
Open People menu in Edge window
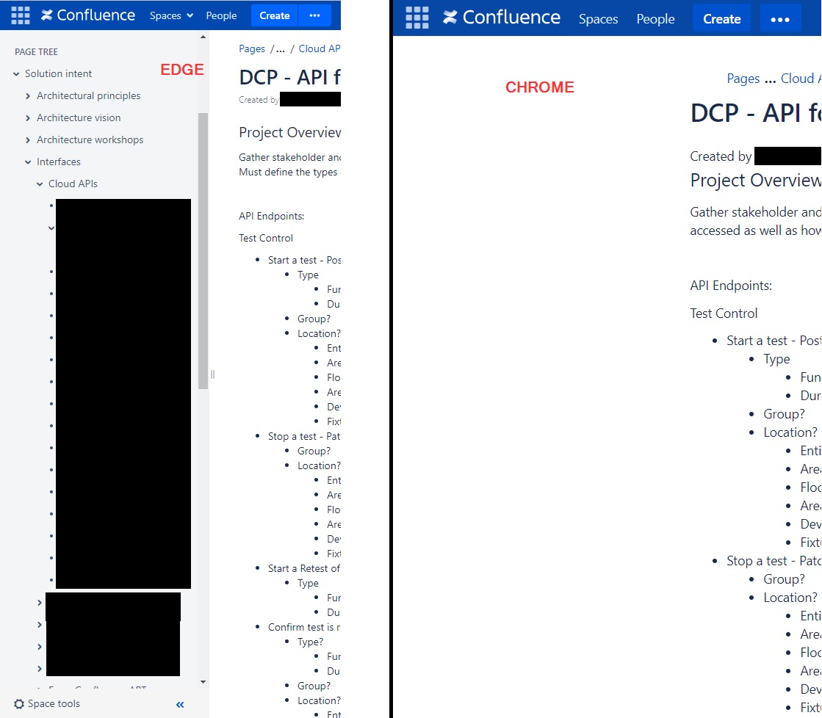(221, 15)
